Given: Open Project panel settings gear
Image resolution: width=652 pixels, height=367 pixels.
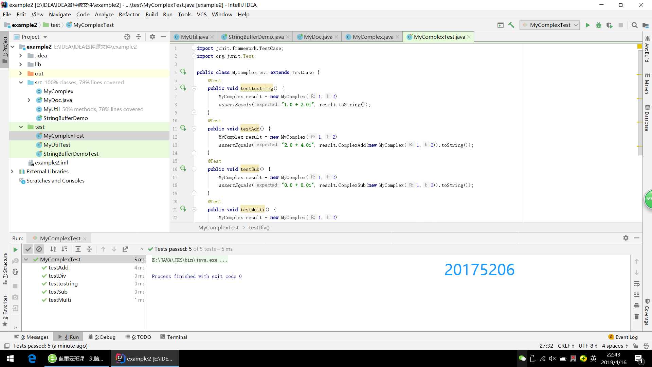Looking at the screenshot, I should [x=152, y=37].
